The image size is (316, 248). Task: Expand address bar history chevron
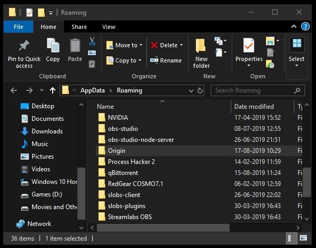coord(191,91)
